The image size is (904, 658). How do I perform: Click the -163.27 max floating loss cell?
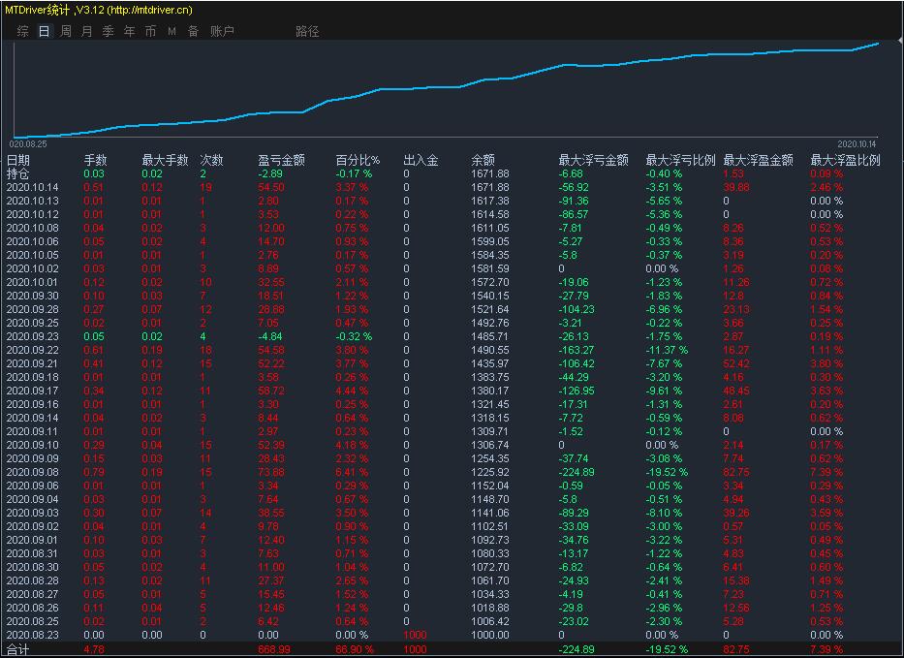coord(576,350)
